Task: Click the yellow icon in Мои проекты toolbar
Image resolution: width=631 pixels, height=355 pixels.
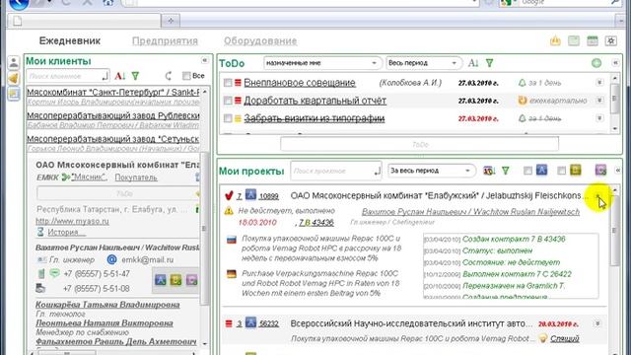Action: click(x=576, y=171)
